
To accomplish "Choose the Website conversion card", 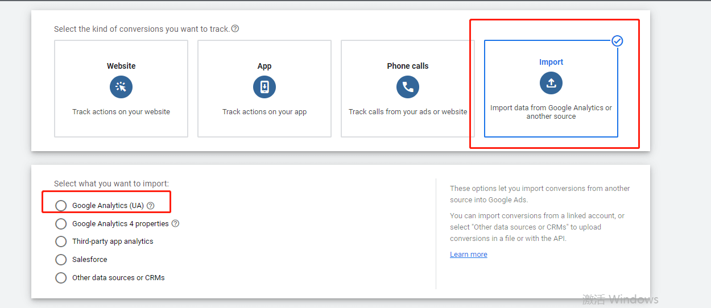I will (121, 89).
